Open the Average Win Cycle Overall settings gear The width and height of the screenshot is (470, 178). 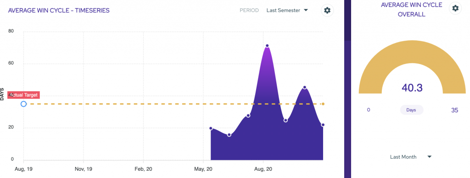455,8
